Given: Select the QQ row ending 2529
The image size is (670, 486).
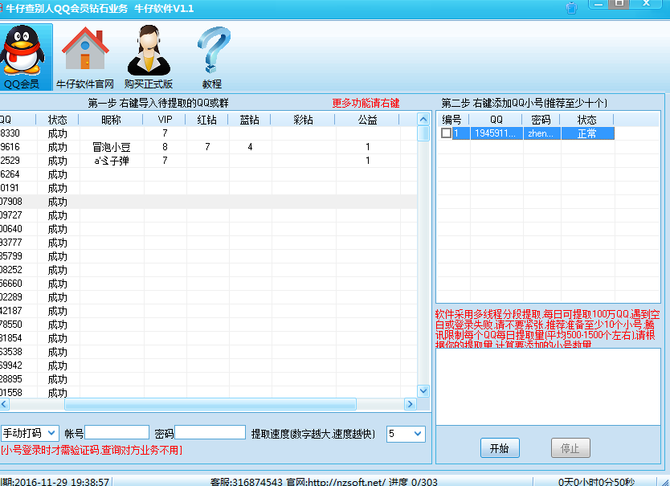Looking at the screenshot, I should [209, 161].
